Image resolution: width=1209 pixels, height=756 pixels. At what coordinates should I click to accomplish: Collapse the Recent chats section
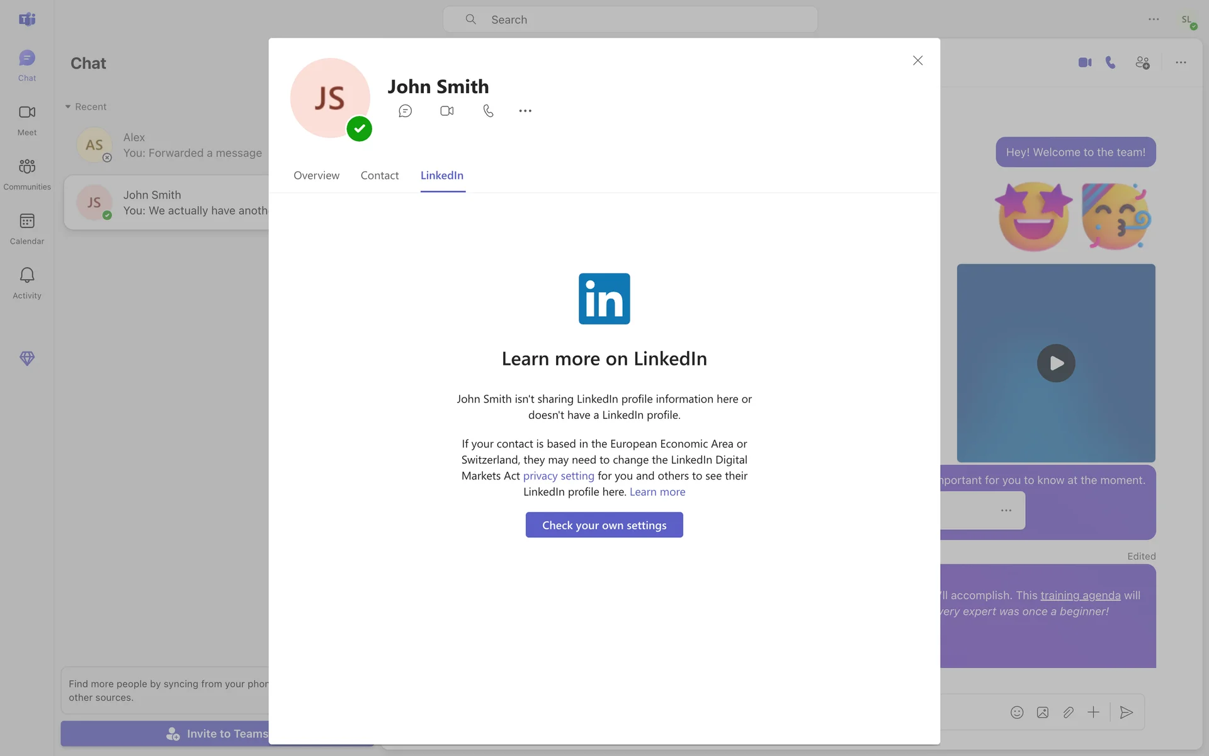pyautogui.click(x=68, y=106)
